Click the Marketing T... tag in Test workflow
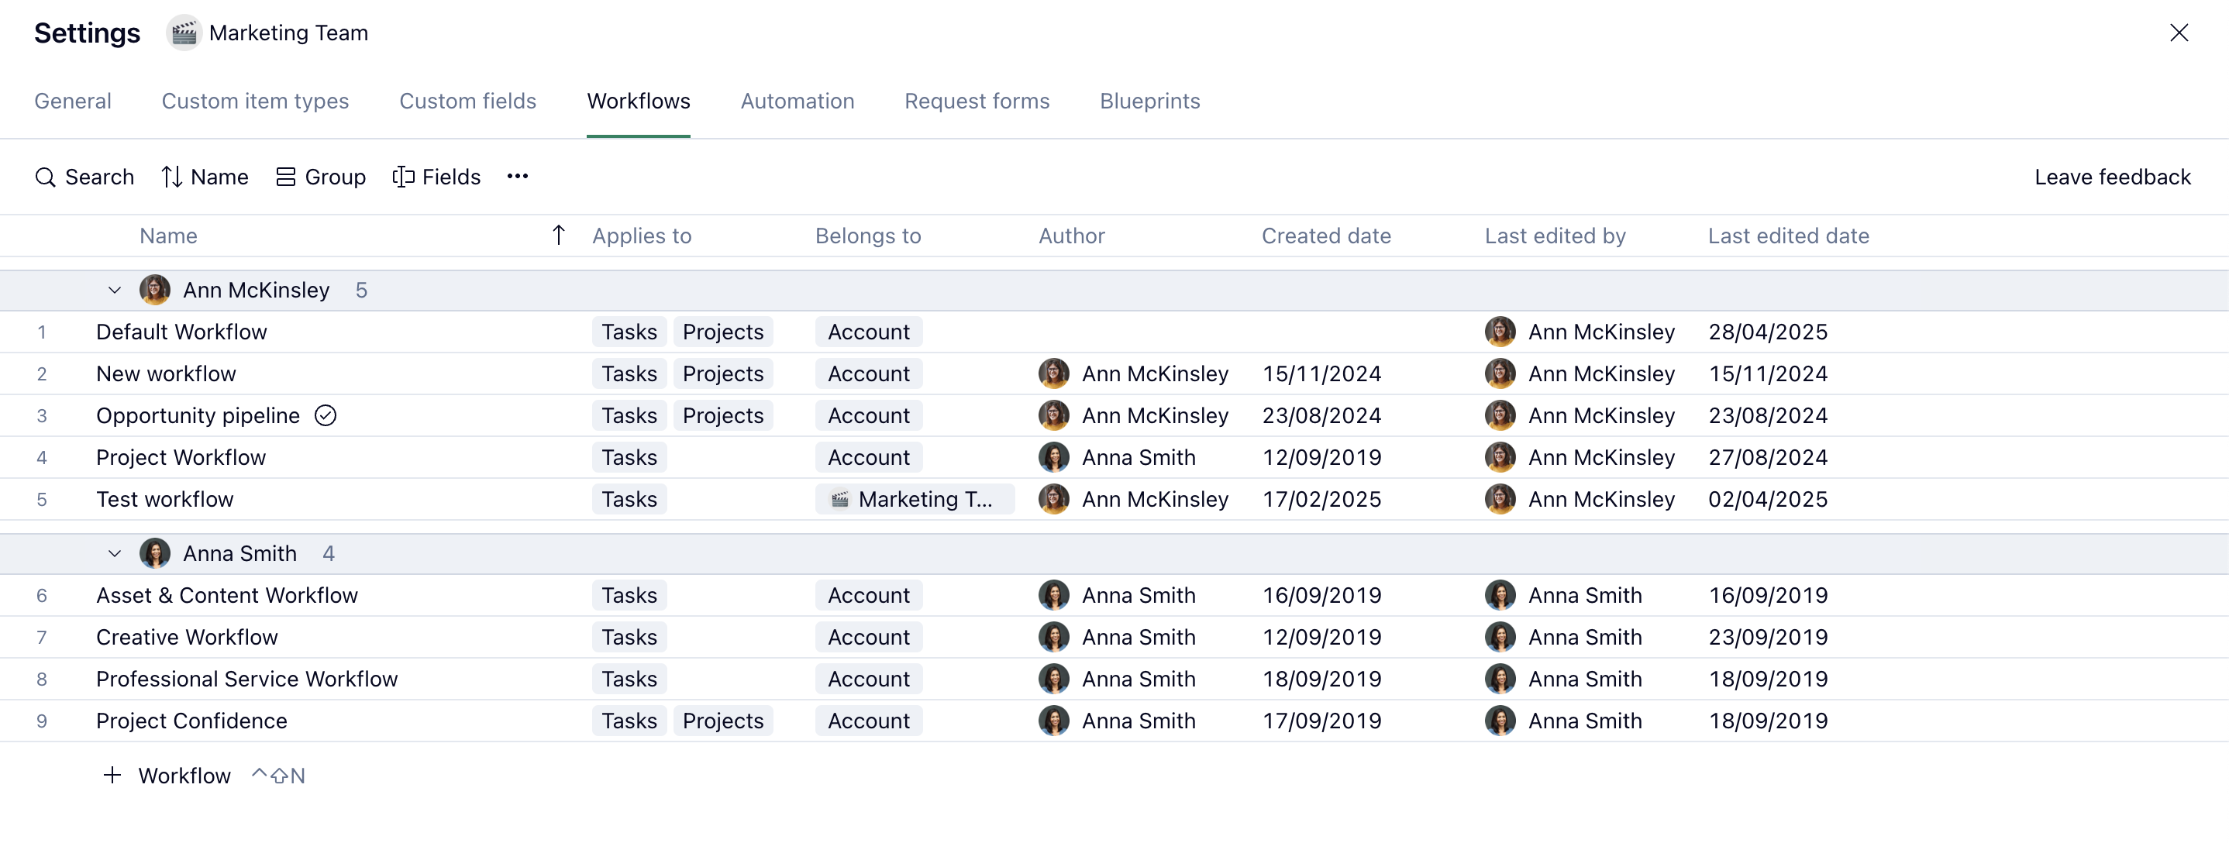 click(x=914, y=500)
